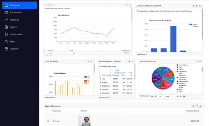This screenshot has height=126, width=209.
Task: Click edit icon on Product Quantity Sold panel
Action: pos(197,62)
